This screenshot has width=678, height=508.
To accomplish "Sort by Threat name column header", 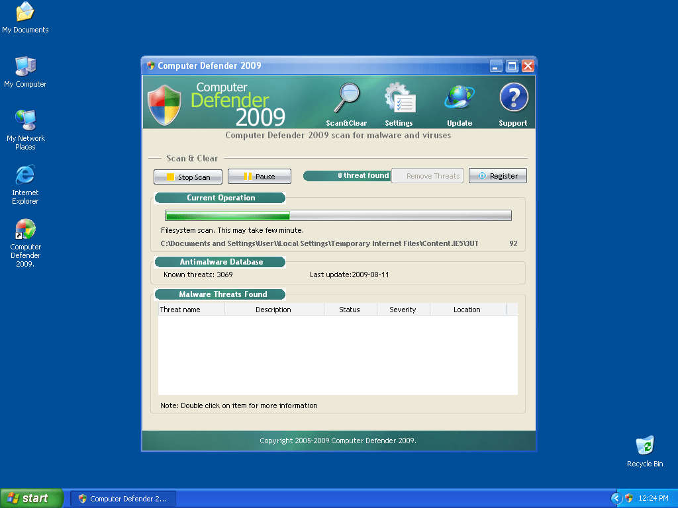I will pos(191,310).
